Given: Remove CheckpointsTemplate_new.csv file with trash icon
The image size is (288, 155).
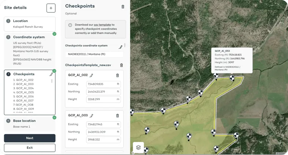Looking at the screenshot, I should tap(121, 65).
